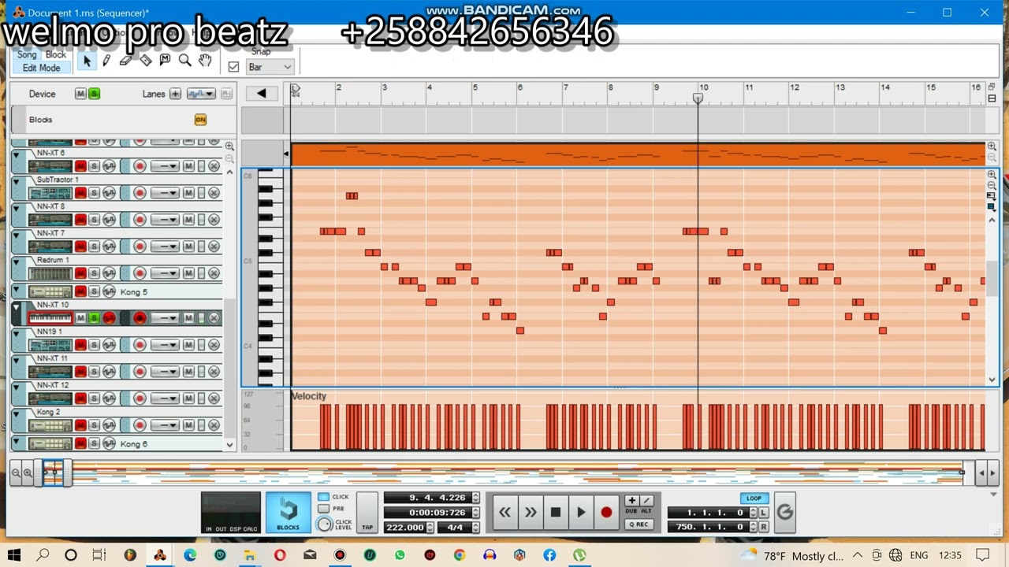Click the add Lanes plus button
Image resolution: width=1009 pixels, height=567 pixels.
[175, 94]
